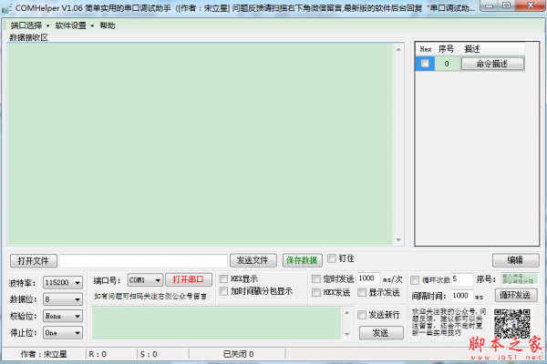Open the 端口选择 menu
Viewport: 547px width, 364px height.
30,25
